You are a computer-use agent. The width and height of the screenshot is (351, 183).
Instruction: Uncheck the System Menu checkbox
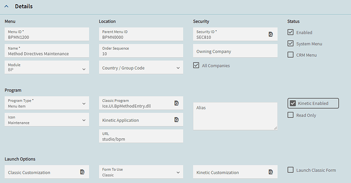click(x=290, y=44)
